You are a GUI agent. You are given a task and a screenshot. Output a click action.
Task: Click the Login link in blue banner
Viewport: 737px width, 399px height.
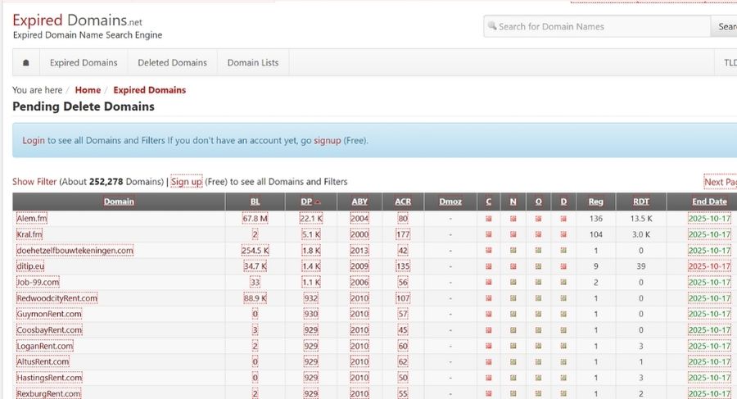(x=34, y=141)
